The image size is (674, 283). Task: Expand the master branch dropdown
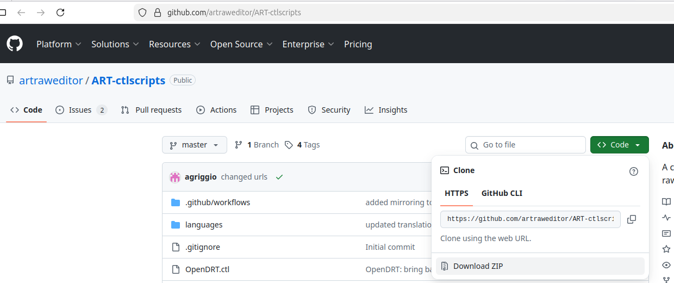pos(195,145)
